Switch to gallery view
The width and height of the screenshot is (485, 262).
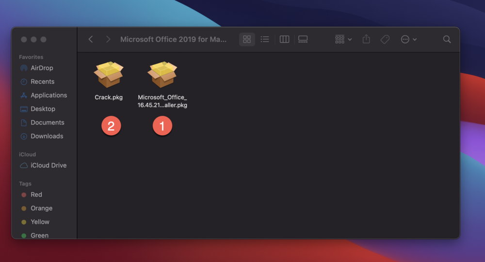pos(303,39)
